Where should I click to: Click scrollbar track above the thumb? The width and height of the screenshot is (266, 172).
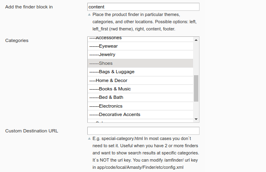point(196,58)
